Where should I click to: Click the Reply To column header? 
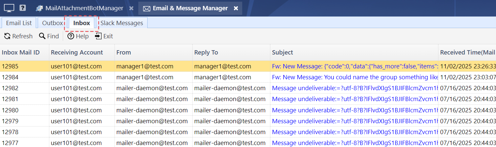click(x=206, y=52)
